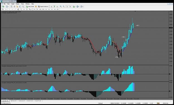Select the arrow cursor tool
This screenshot has height=105, width=174.
coord(3,9)
